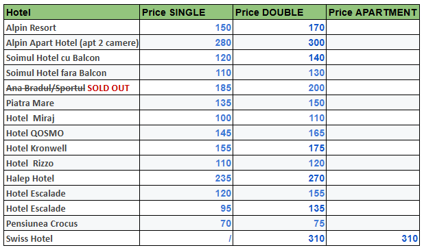Click Swiss Hotel apartment price 310
The image size is (424, 250).
click(x=410, y=238)
